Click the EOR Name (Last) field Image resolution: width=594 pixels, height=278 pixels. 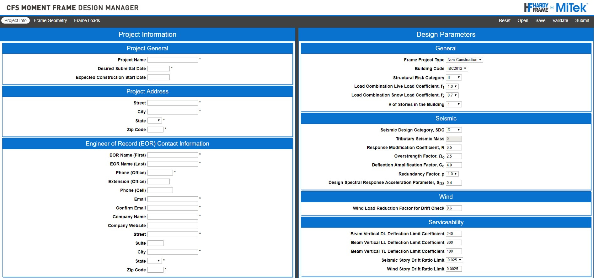tap(173, 164)
